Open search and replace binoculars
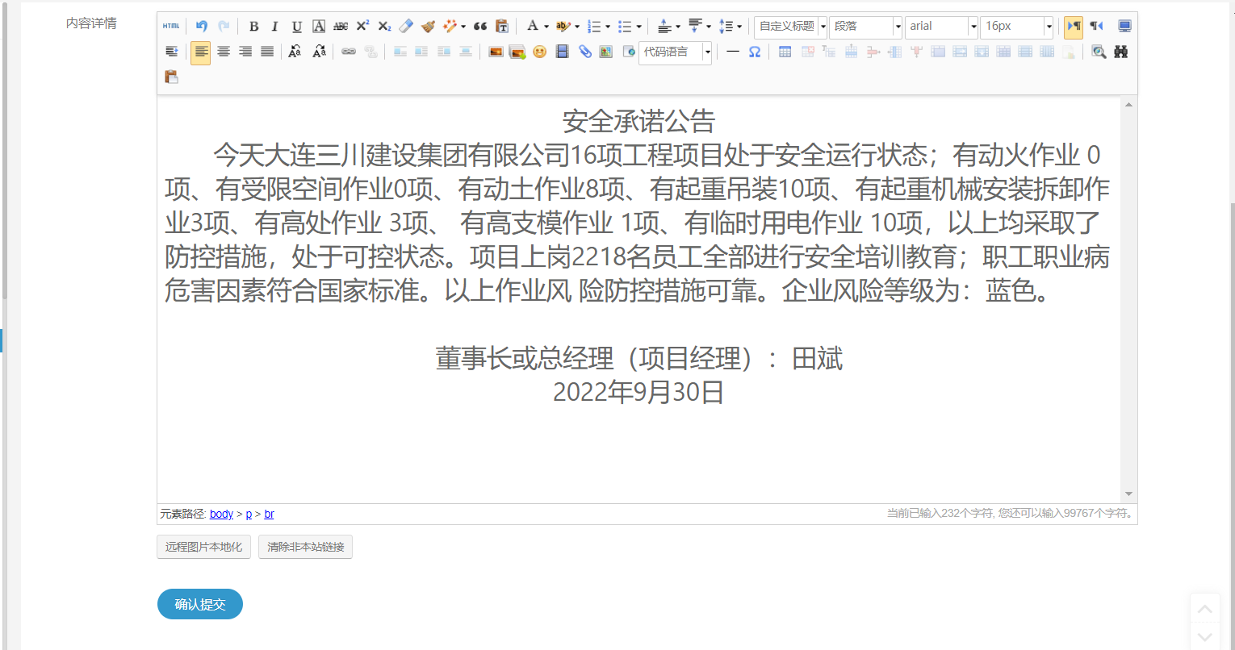Viewport: 1235px width, 650px height. [x=1121, y=52]
